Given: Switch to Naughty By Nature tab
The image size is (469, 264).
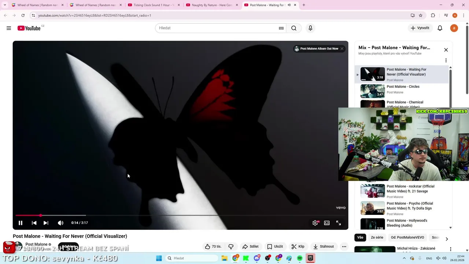Looking at the screenshot, I should (x=212, y=5).
